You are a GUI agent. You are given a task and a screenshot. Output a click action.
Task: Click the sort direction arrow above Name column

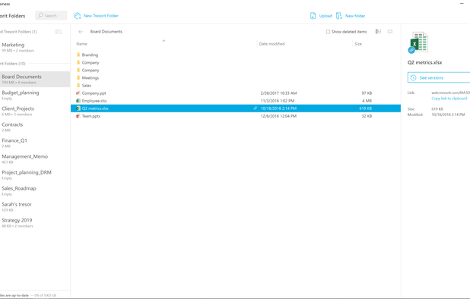point(164,41)
